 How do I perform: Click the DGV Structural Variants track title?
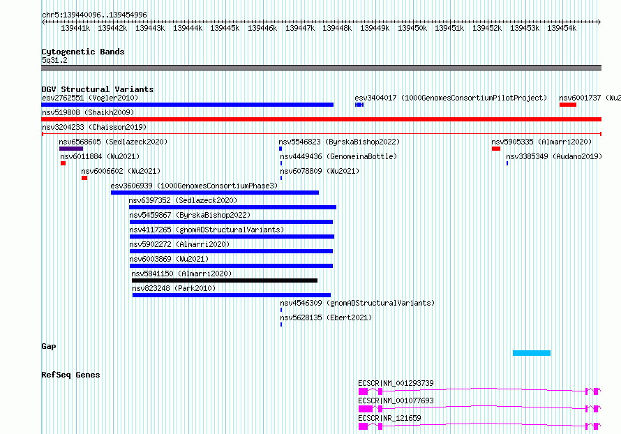coord(98,89)
